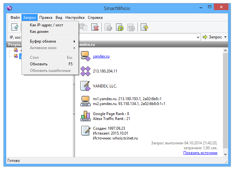
Task: Open the yandex.ru hyperlink
Action: click(101, 56)
